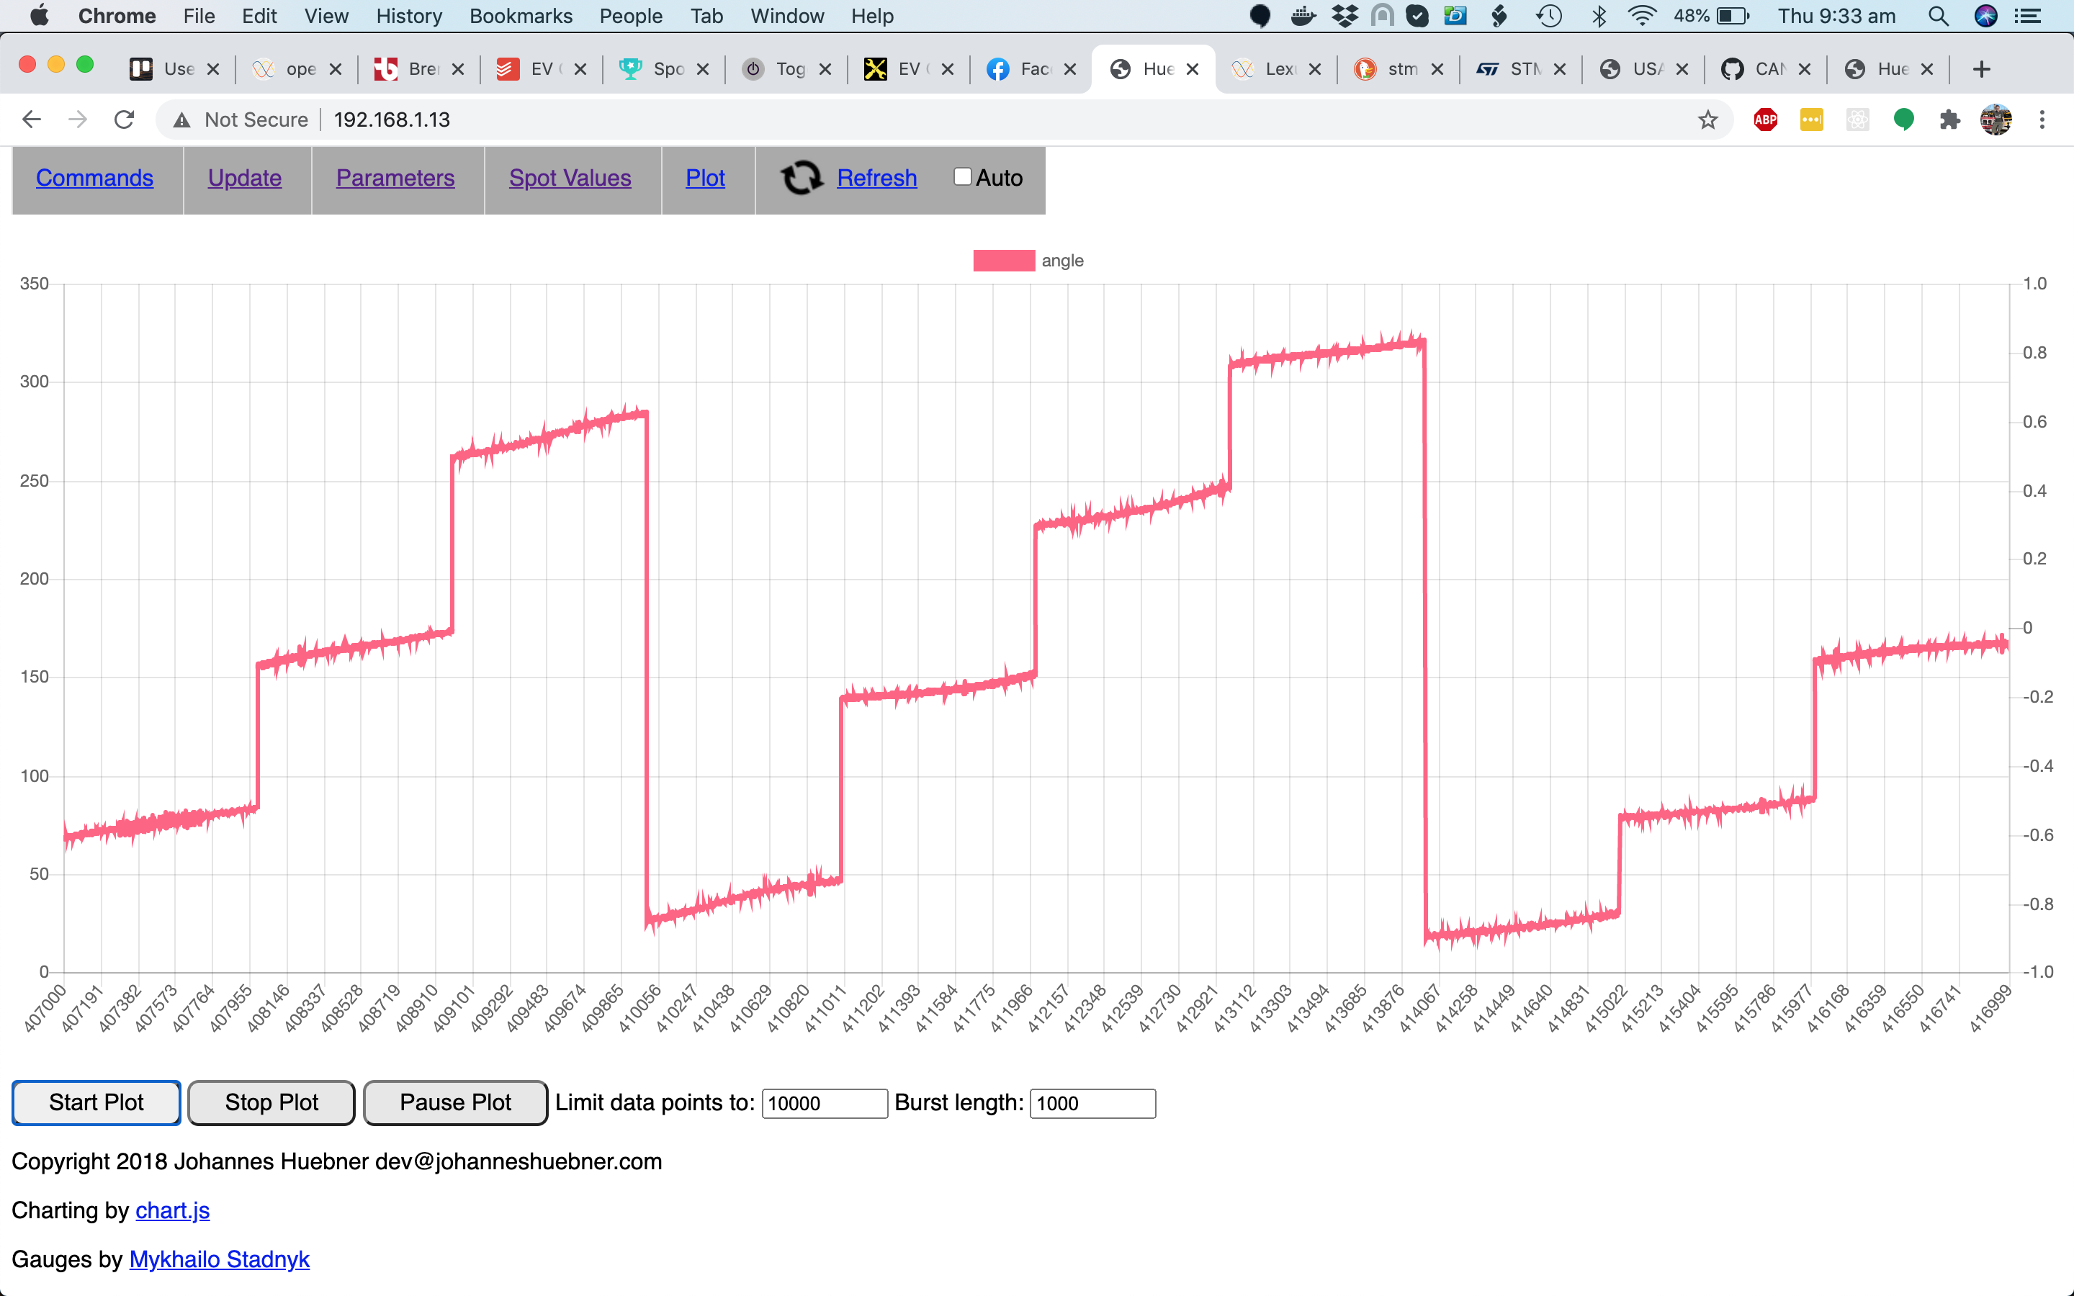Toggle angle dataset via legend swatch
This screenshot has height=1296, width=2074.
[x=1004, y=261]
